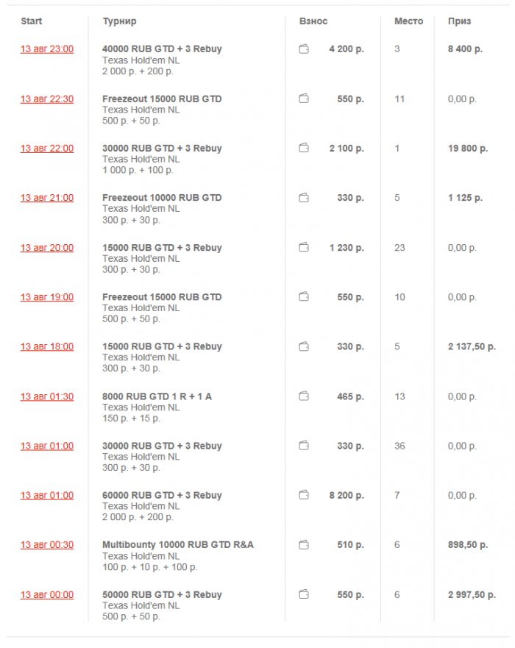Open 13 авг 01:00 link for 60000 RUB GTD
Screen dimensions: 515x648
[47, 496]
